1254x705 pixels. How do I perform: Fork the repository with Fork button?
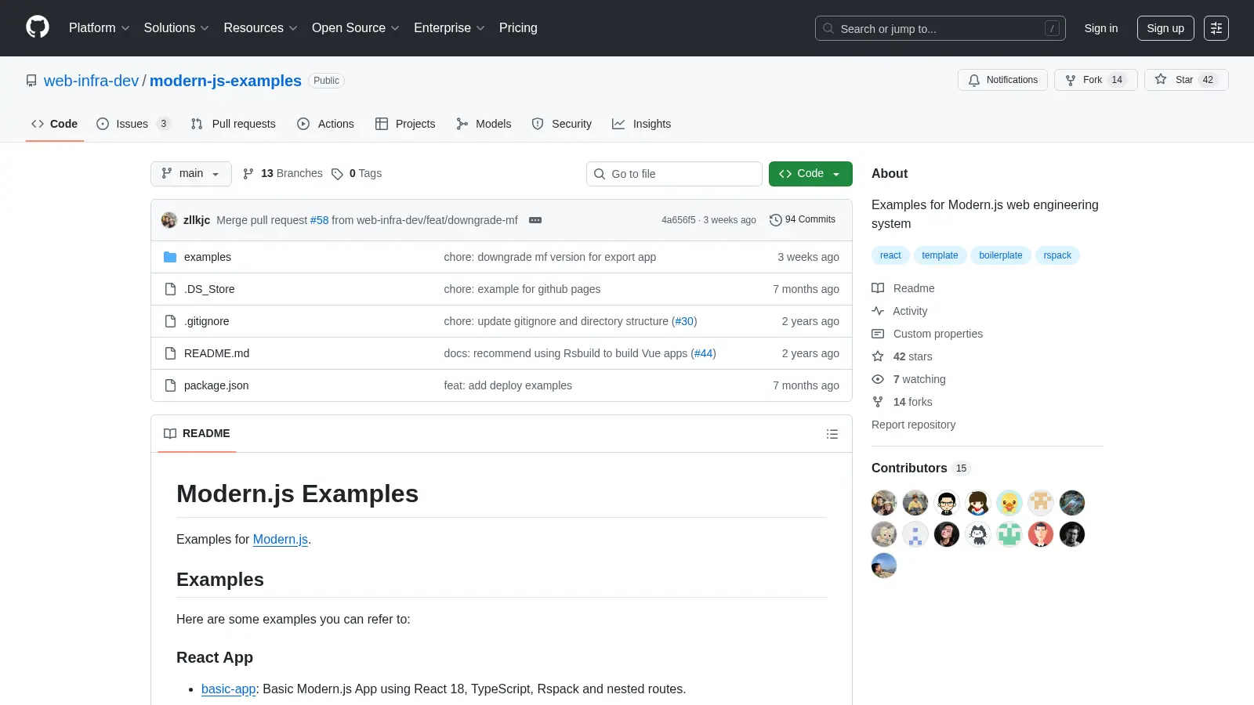[x=1096, y=80]
